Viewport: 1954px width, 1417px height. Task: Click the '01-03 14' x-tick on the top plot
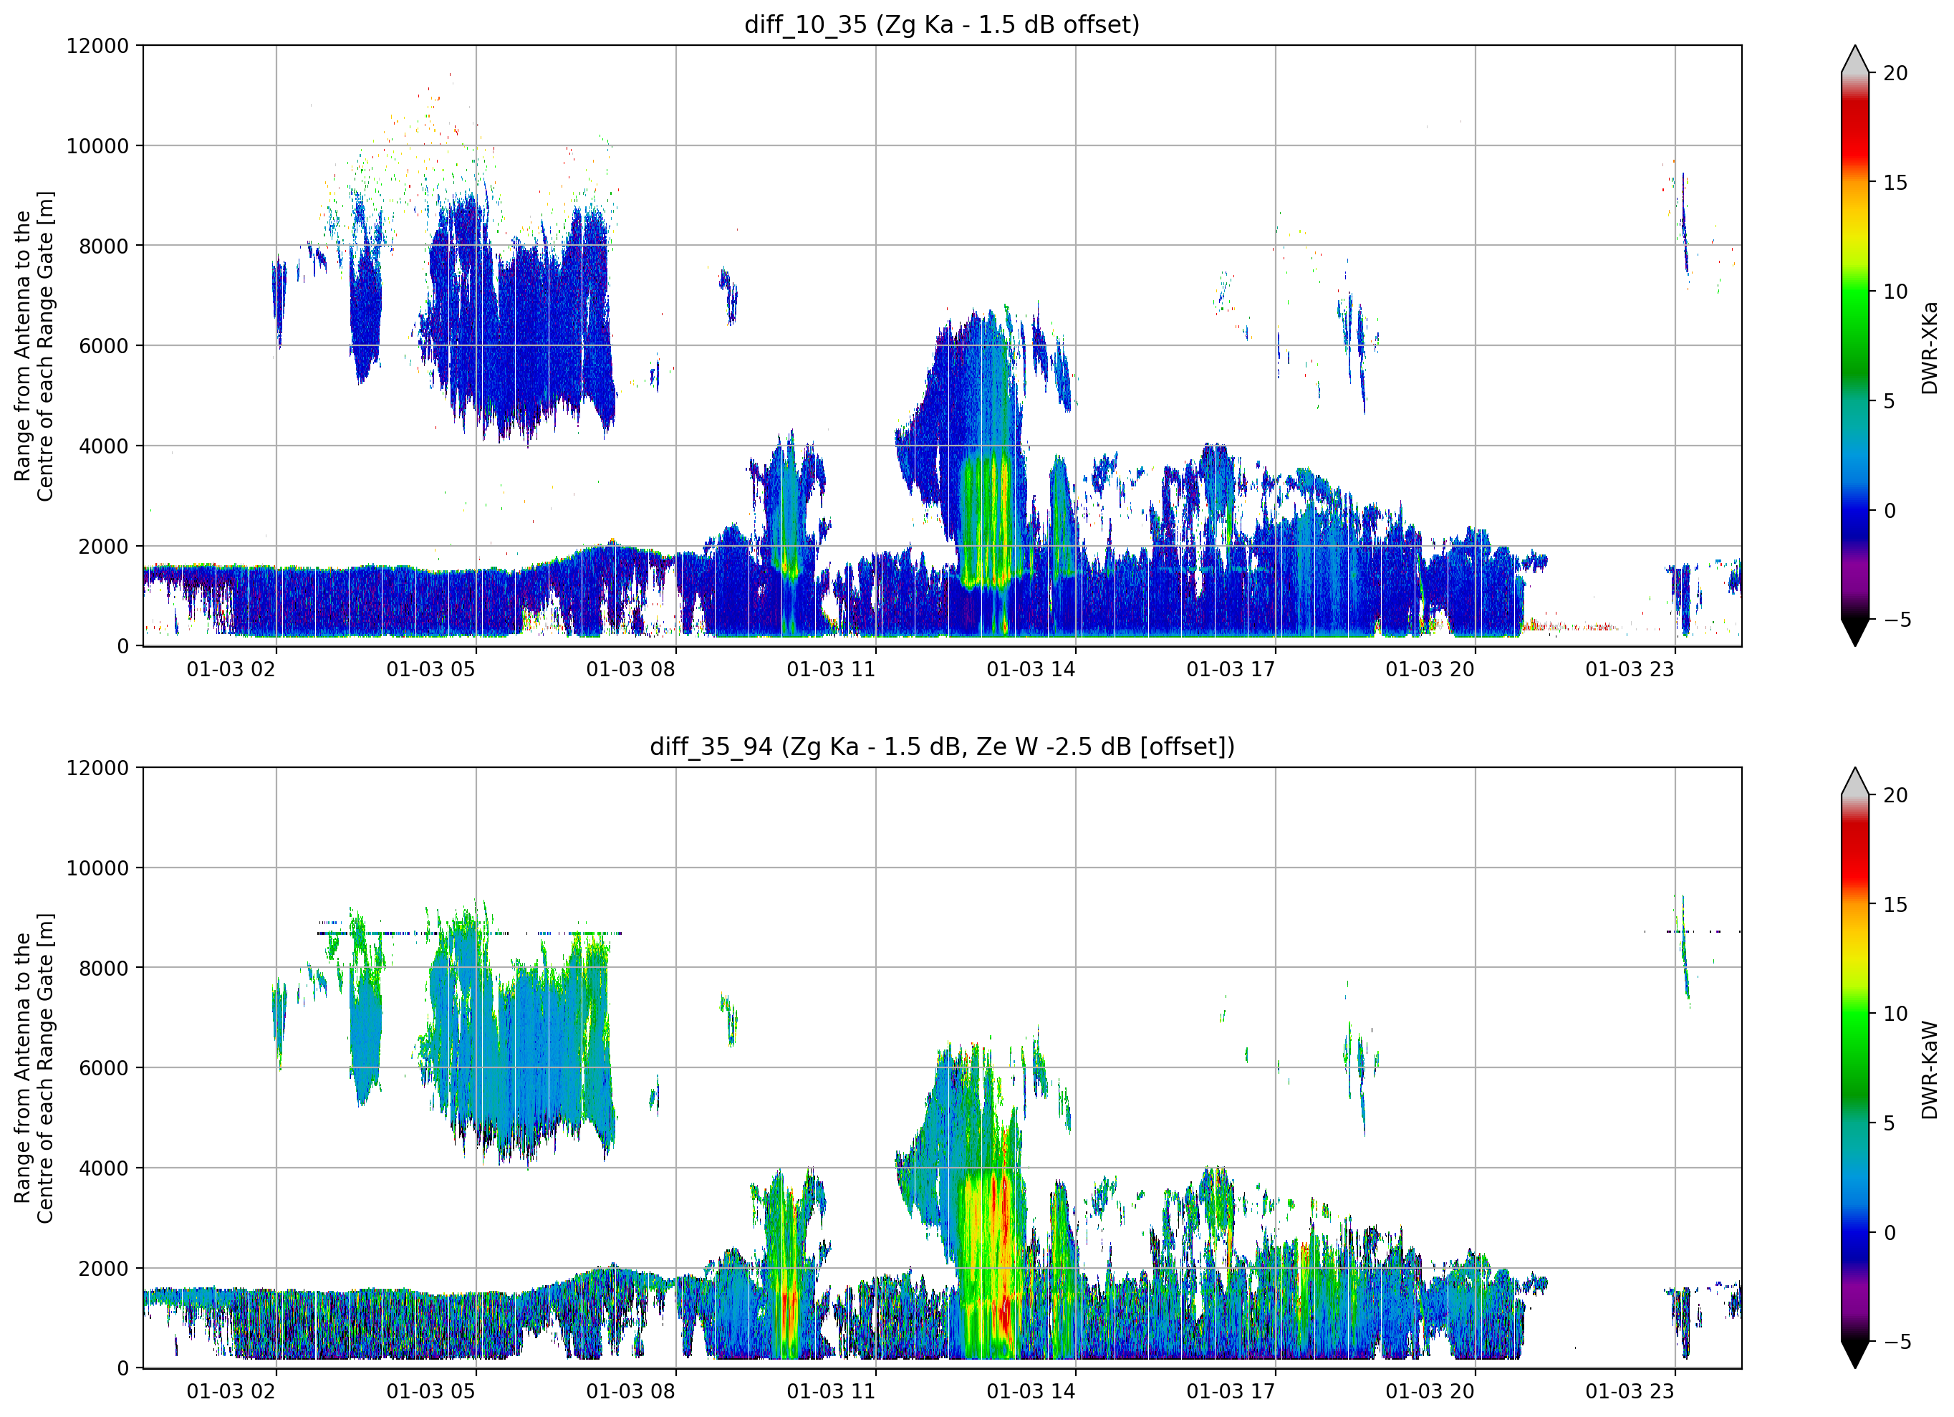pyautogui.click(x=1031, y=669)
